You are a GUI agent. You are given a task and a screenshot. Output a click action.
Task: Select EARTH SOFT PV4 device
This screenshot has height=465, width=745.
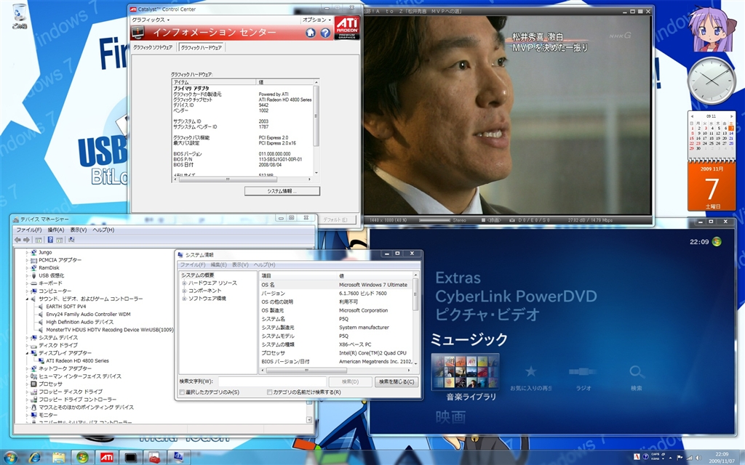(x=66, y=307)
